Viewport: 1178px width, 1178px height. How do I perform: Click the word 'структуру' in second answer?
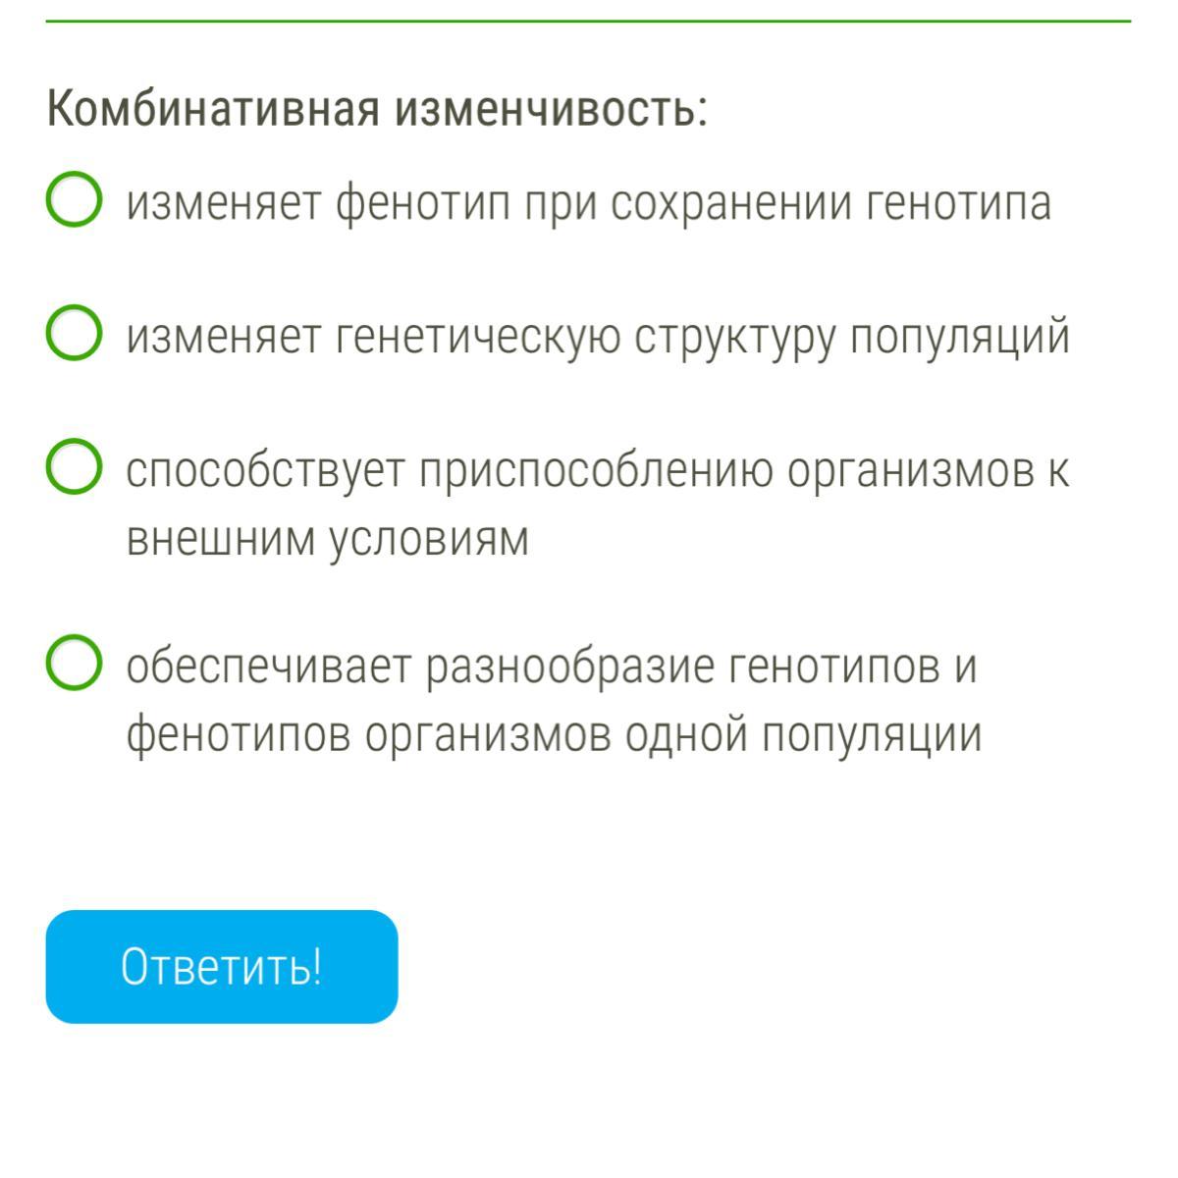point(734,339)
